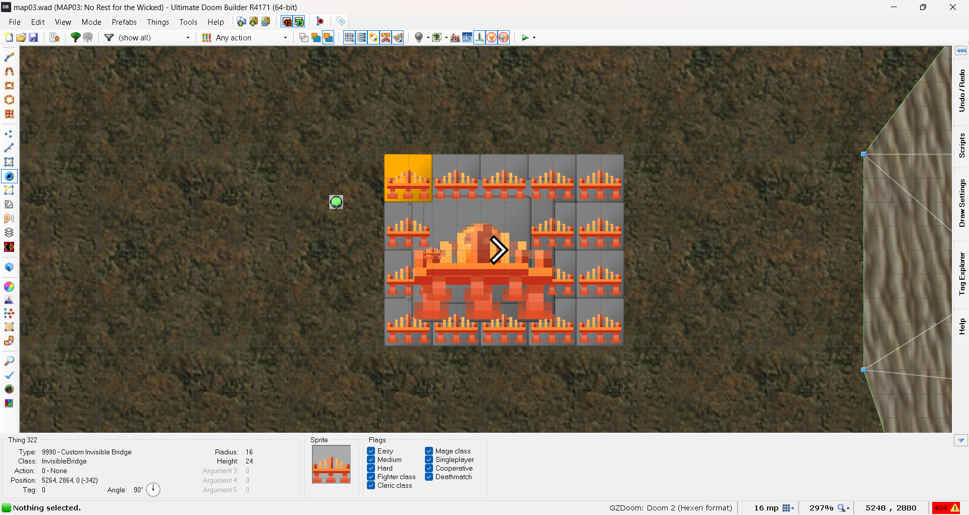Open the Undo / Redo side tab
Image resolution: width=969 pixels, height=515 pixels.
[961, 91]
